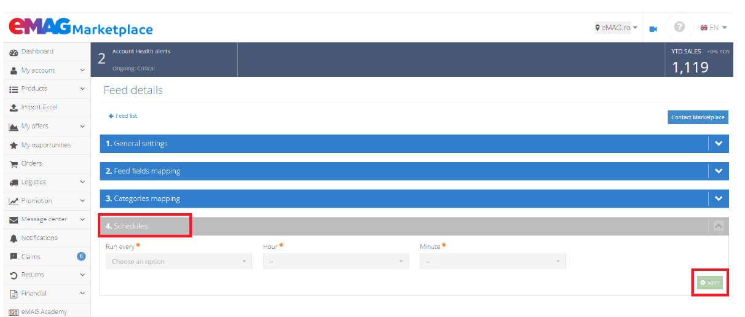This screenshot has width=745, height=317.
Task: Expand the Message center submenu chevron
Action: click(83, 219)
